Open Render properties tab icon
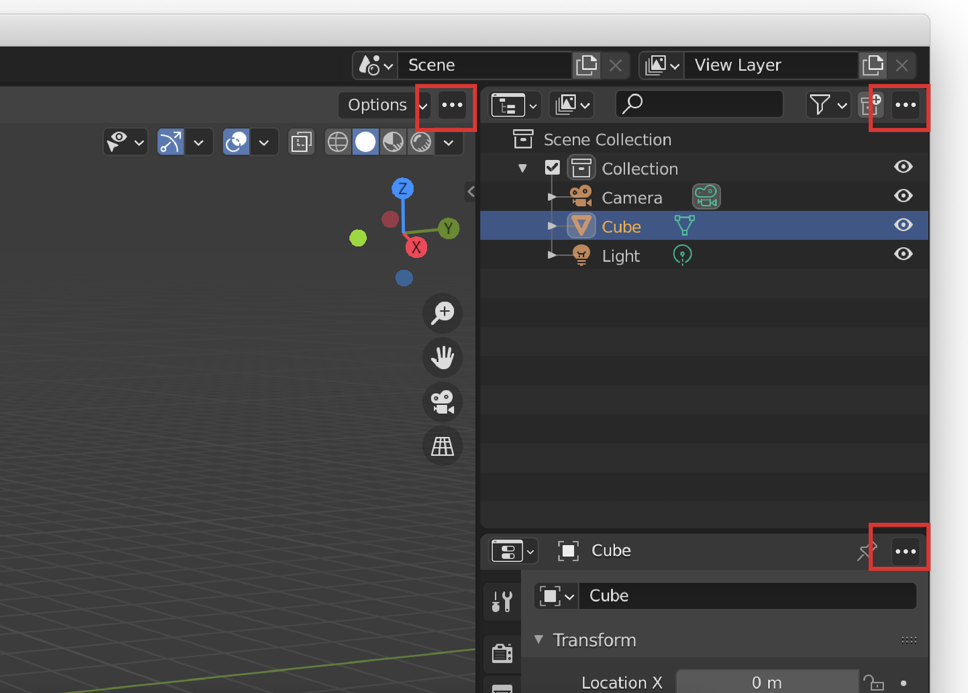 click(x=502, y=653)
